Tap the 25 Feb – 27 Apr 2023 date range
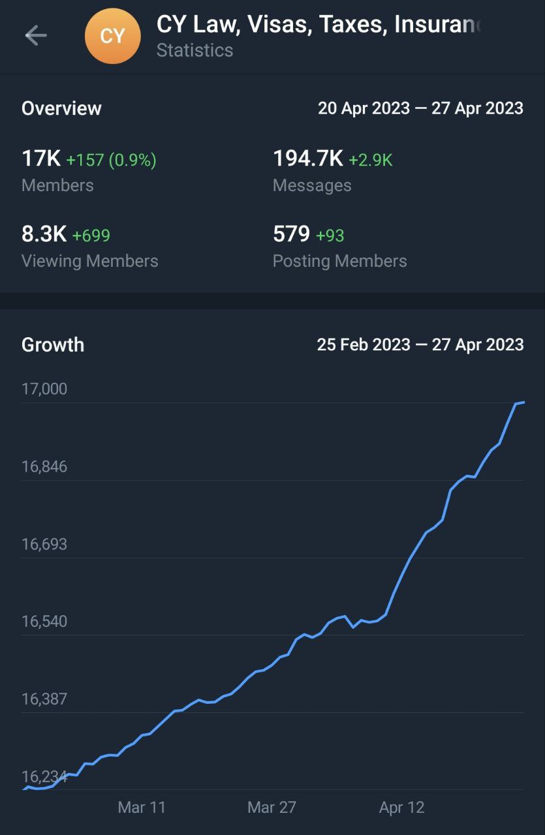 coord(420,344)
